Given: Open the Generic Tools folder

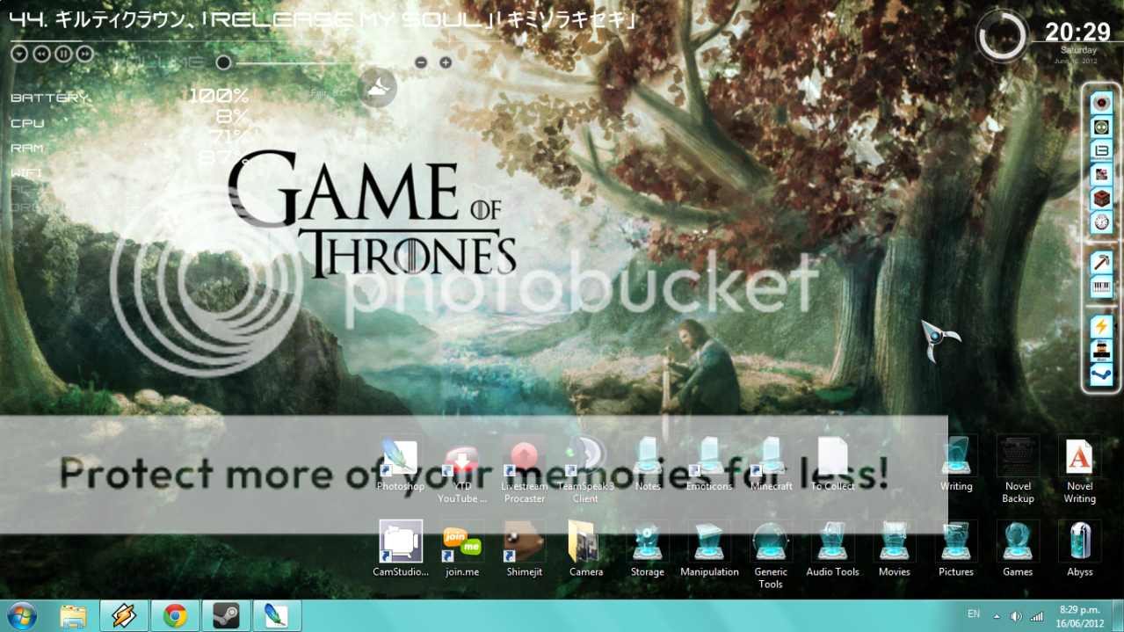Looking at the screenshot, I should pos(771,555).
